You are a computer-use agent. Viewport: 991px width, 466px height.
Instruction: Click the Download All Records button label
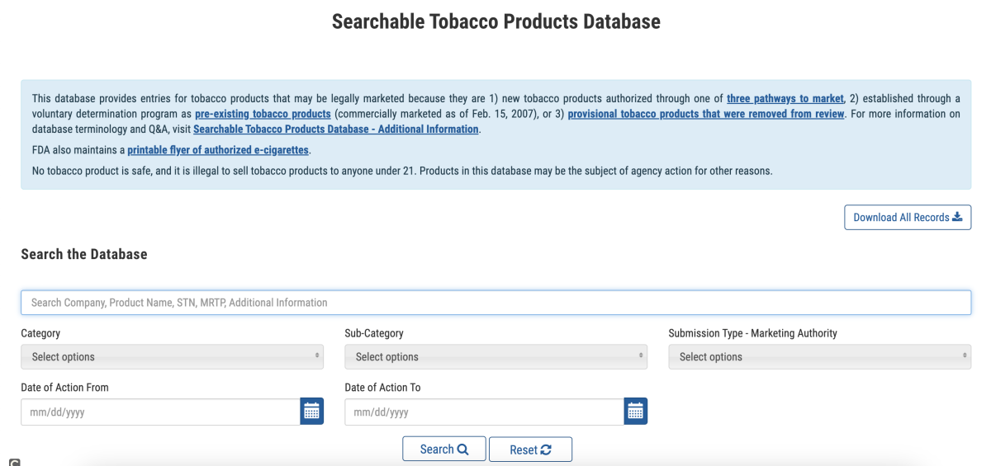coord(901,218)
